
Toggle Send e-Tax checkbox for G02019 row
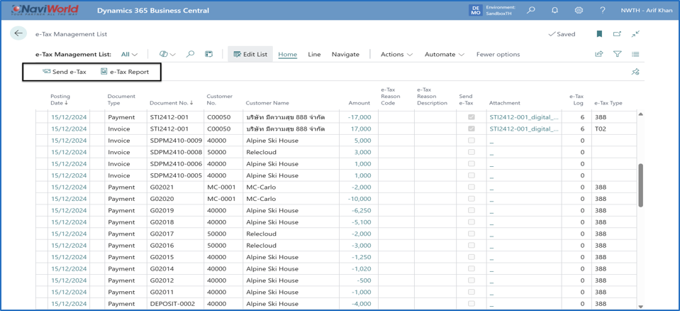[471, 210]
